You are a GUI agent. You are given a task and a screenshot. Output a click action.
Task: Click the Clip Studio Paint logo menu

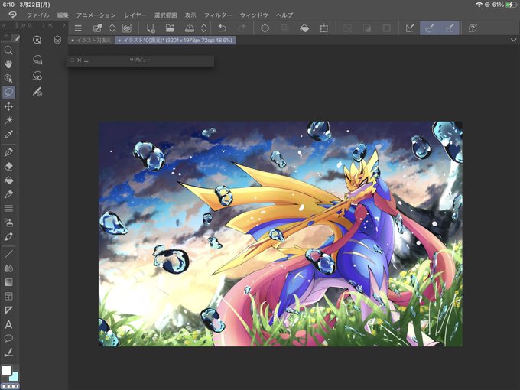pos(12,15)
